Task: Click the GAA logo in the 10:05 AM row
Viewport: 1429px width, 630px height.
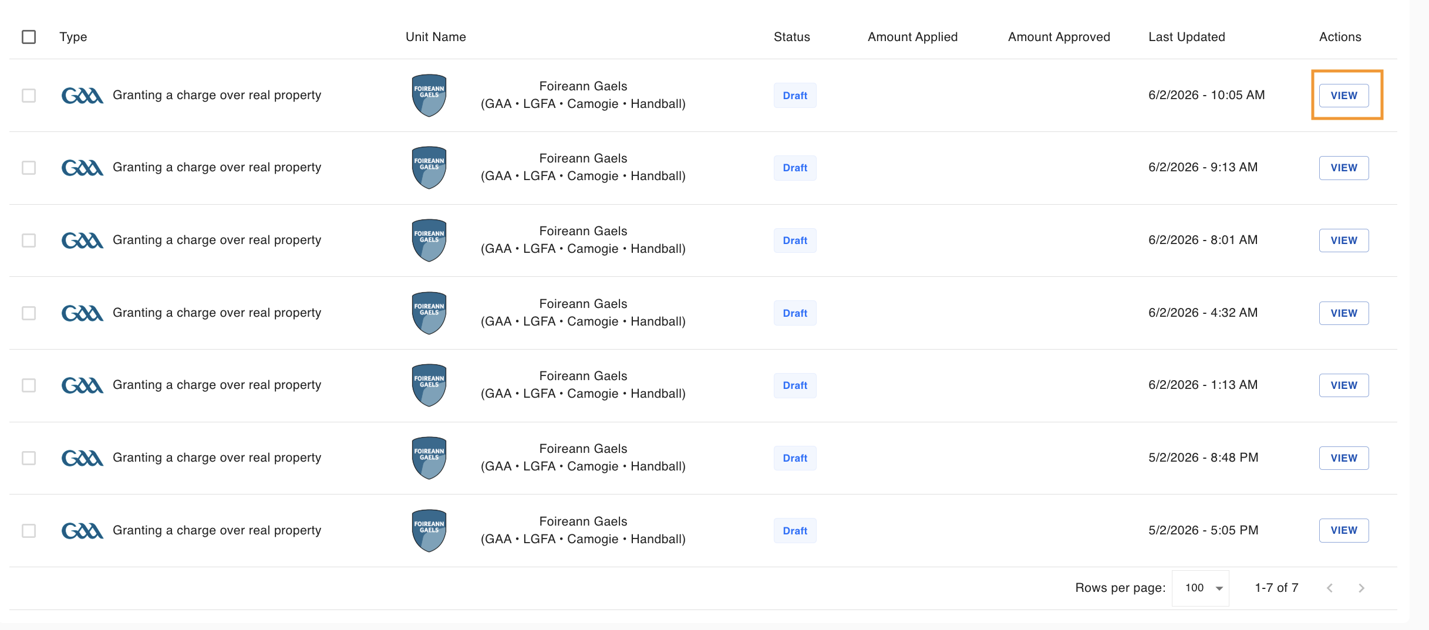Action: click(x=82, y=95)
